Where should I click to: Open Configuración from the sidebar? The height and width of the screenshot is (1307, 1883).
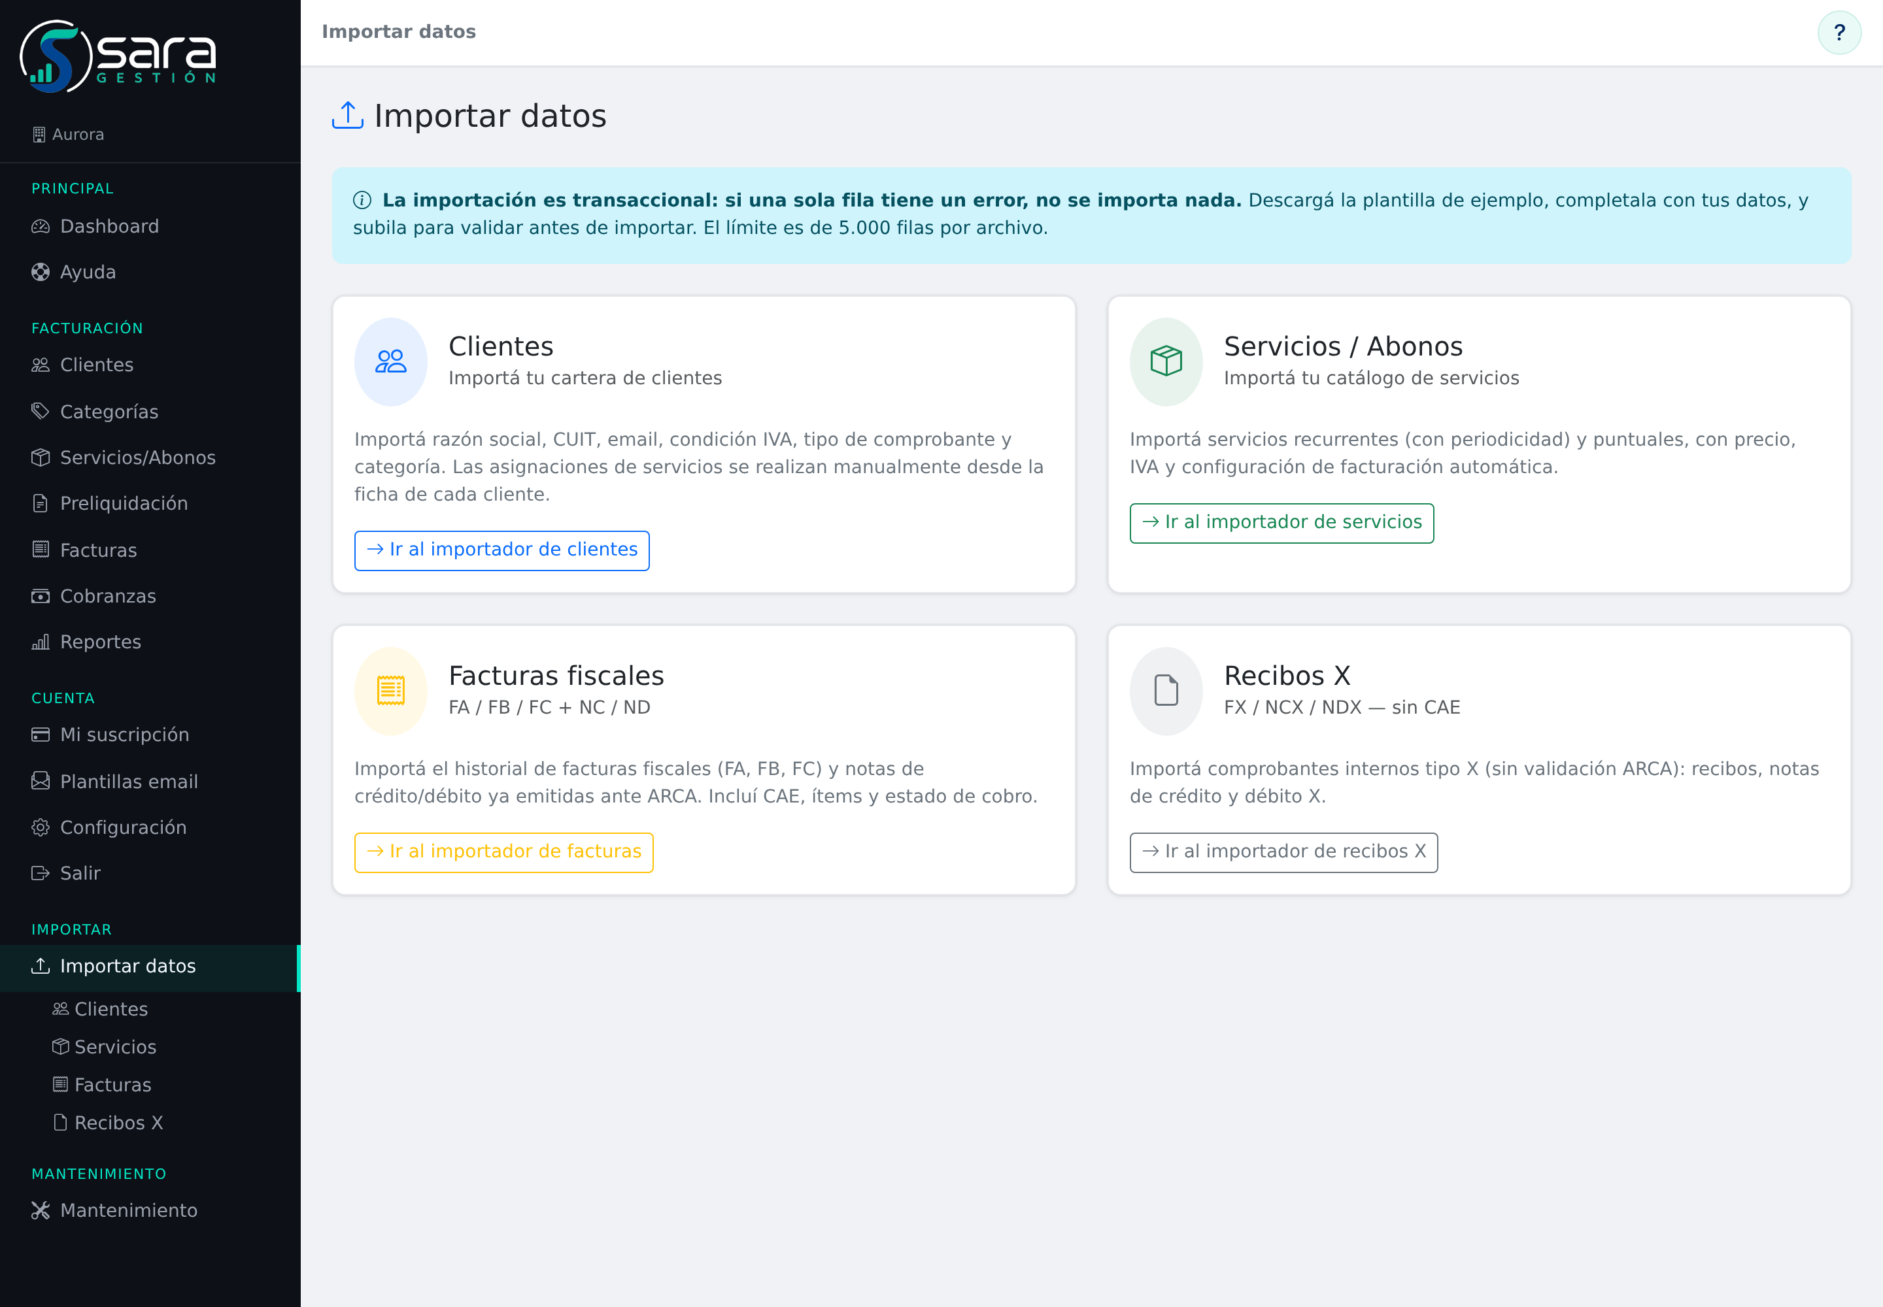[149, 827]
